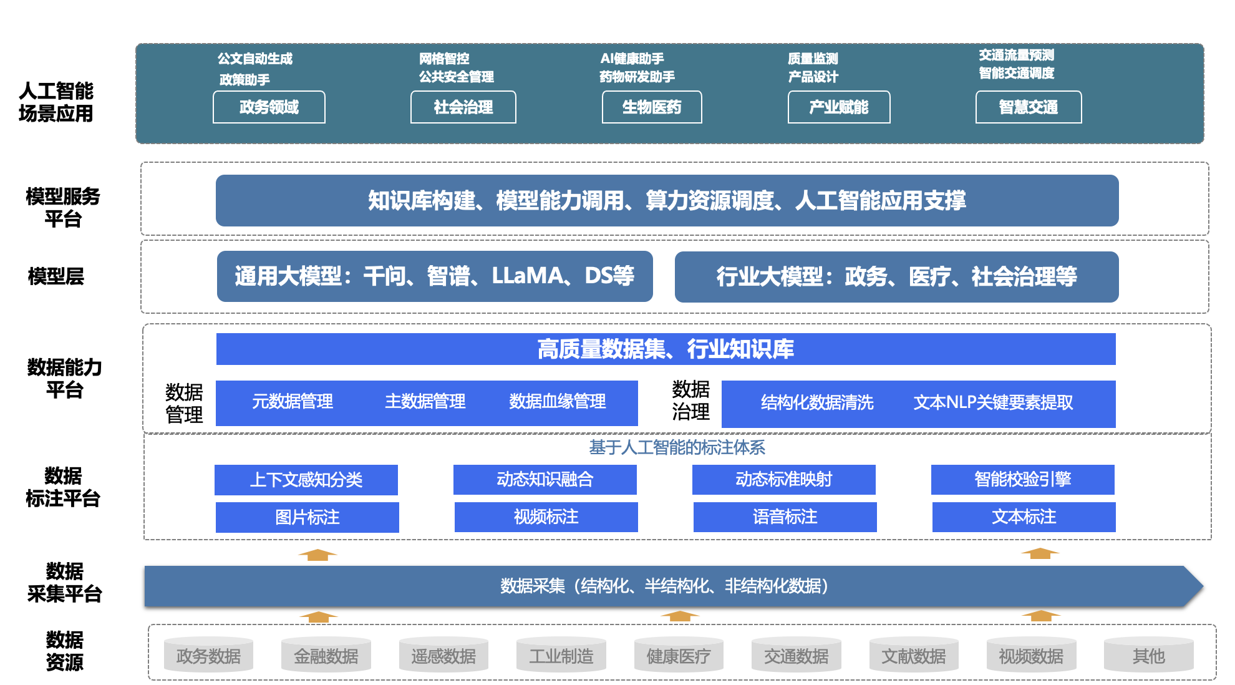Image resolution: width=1235 pixels, height=685 pixels.
Task: Select the 政务领域 application box
Action: point(269,107)
